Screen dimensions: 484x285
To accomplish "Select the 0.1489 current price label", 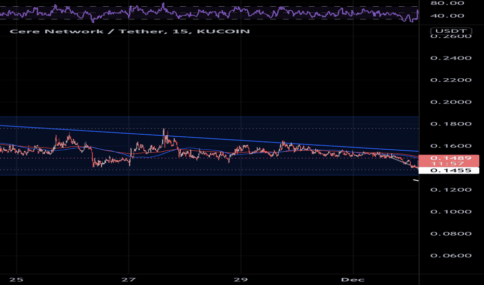I will pos(451,158).
